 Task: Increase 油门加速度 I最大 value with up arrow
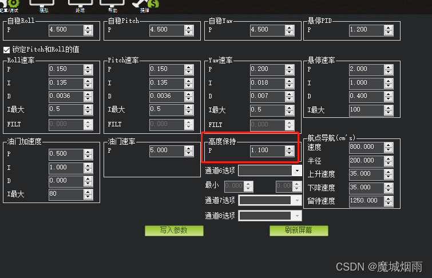point(88,192)
